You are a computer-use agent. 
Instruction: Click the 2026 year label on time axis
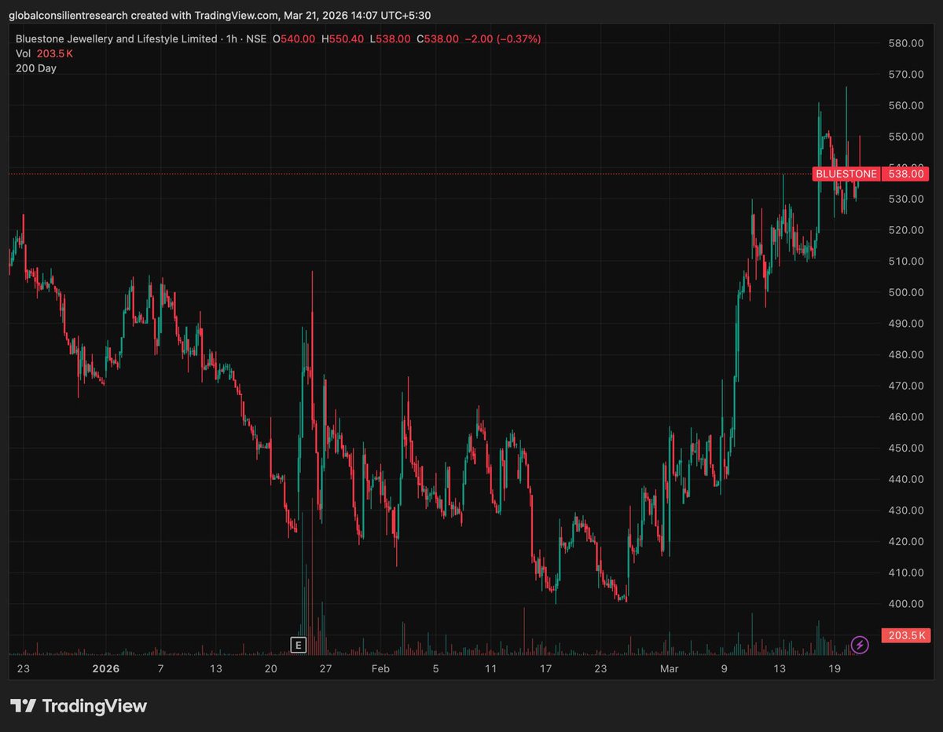(x=105, y=669)
